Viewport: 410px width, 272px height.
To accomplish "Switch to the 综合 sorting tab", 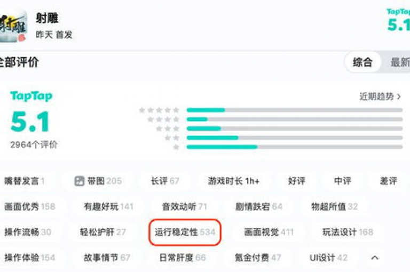I will (x=362, y=62).
